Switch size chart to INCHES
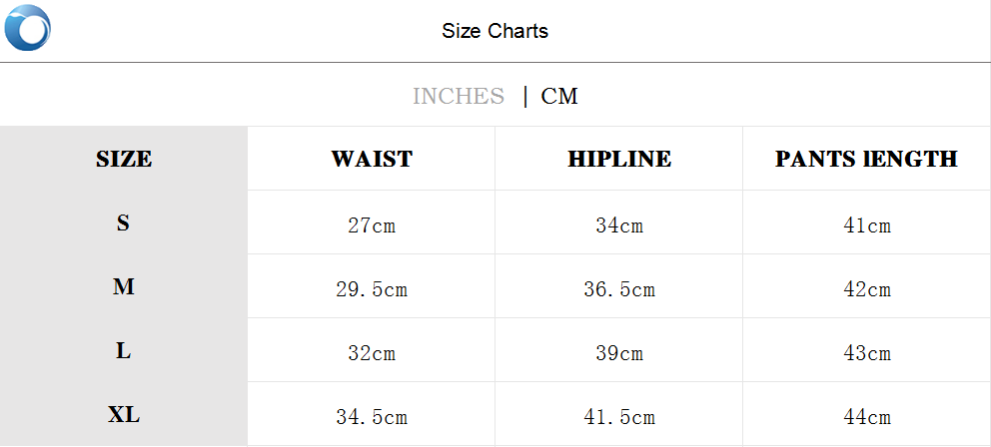This screenshot has height=447, width=991. point(459,96)
